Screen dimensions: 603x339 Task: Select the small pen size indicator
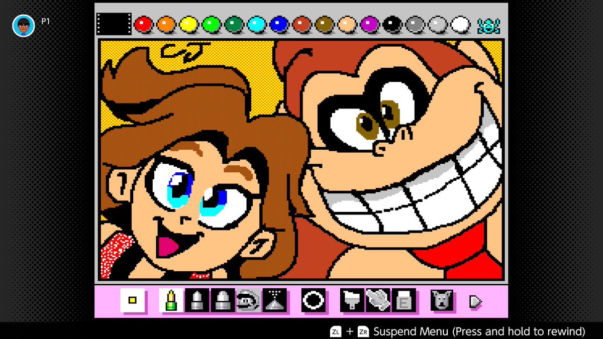133,300
